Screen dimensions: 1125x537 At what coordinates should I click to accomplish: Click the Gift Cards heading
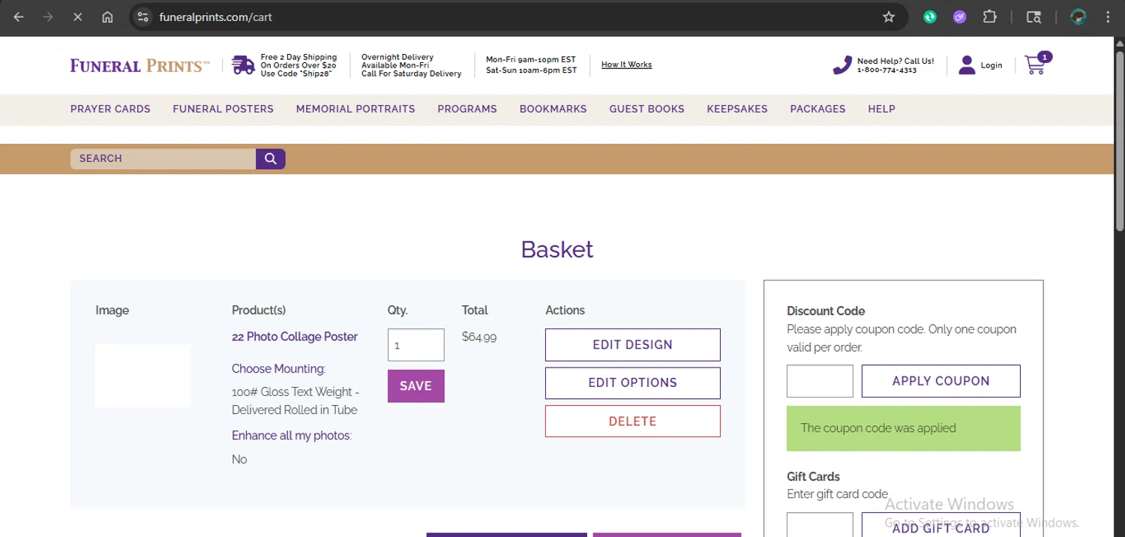[x=813, y=476]
